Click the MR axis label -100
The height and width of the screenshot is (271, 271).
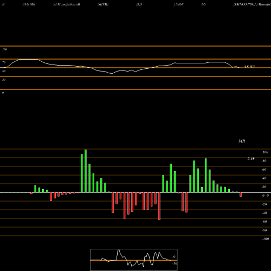[266, 239]
